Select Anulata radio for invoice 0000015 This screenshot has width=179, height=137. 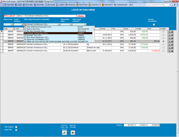(x=164, y=35)
